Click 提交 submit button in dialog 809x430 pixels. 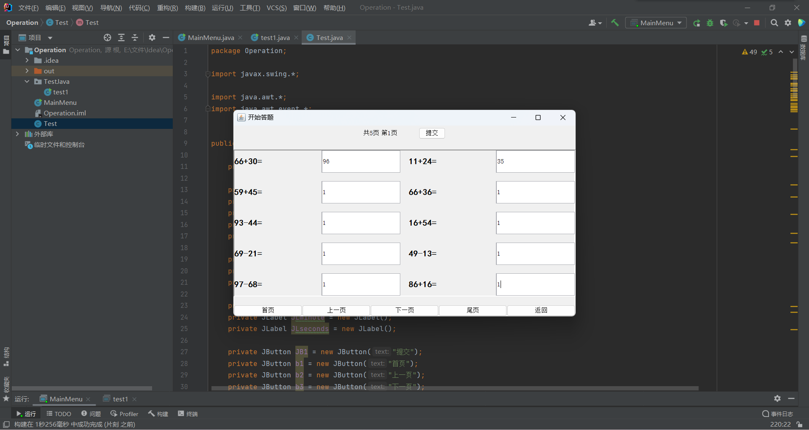coord(432,133)
